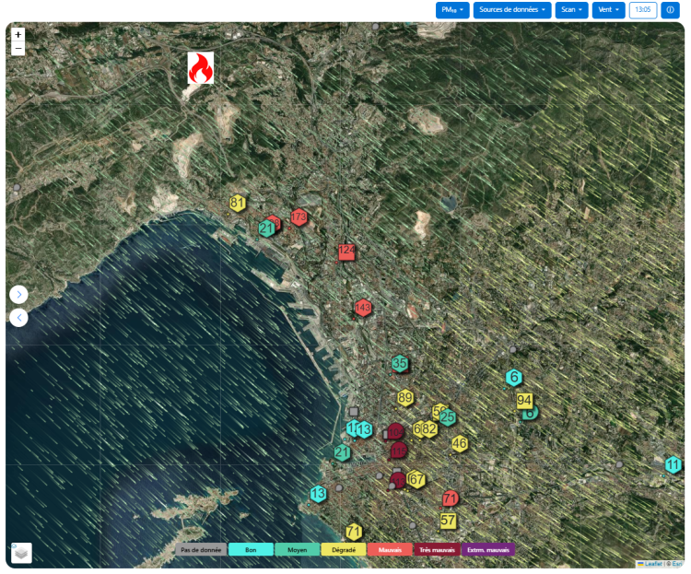691x574 pixels.
Task: Select the green marker reading 21 near the port
Action: point(266,228)
